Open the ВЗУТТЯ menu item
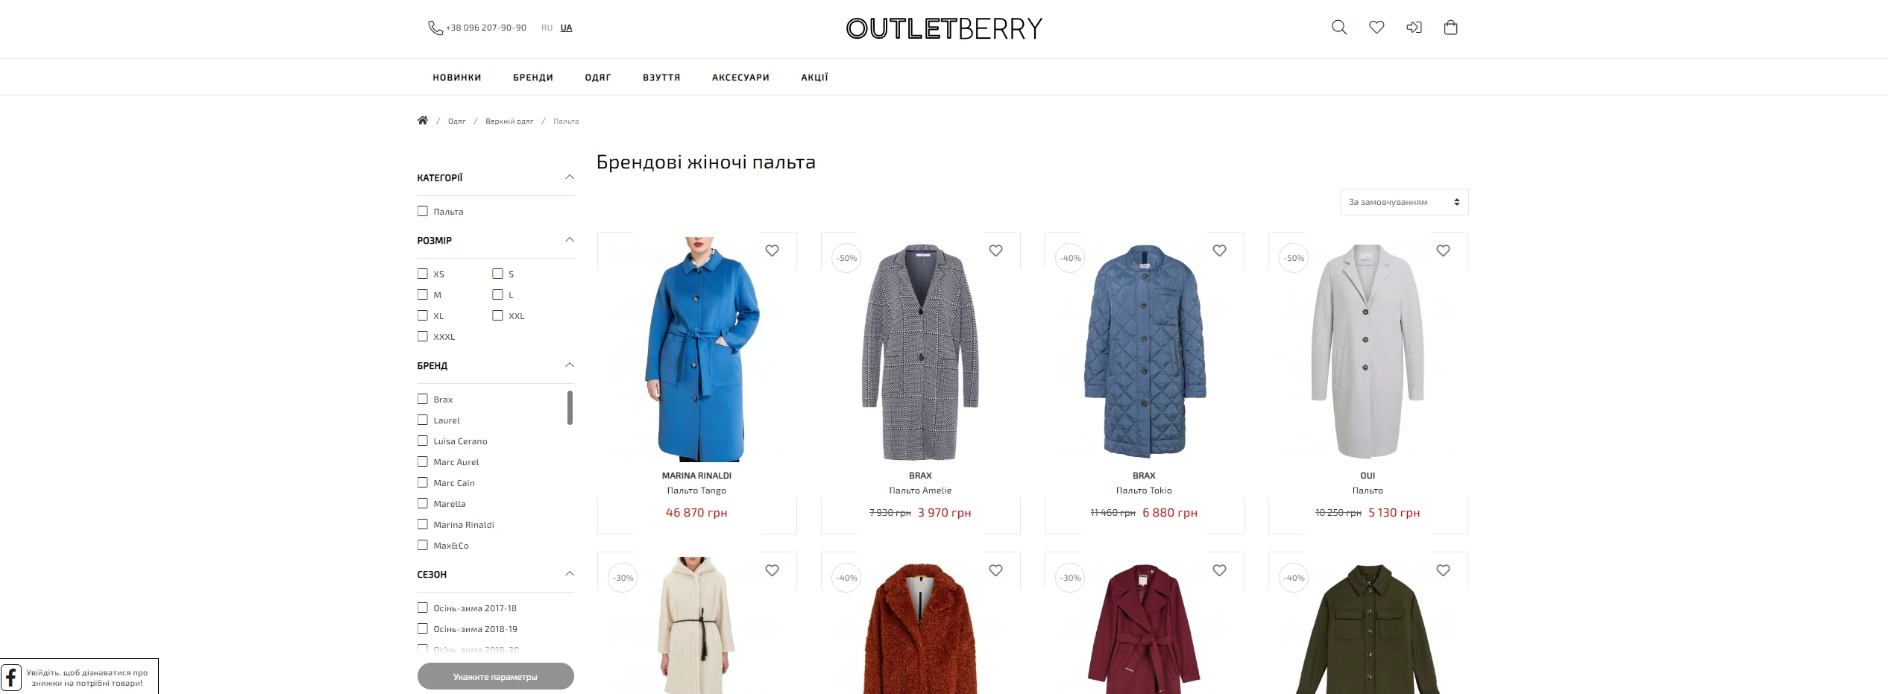 661,78
